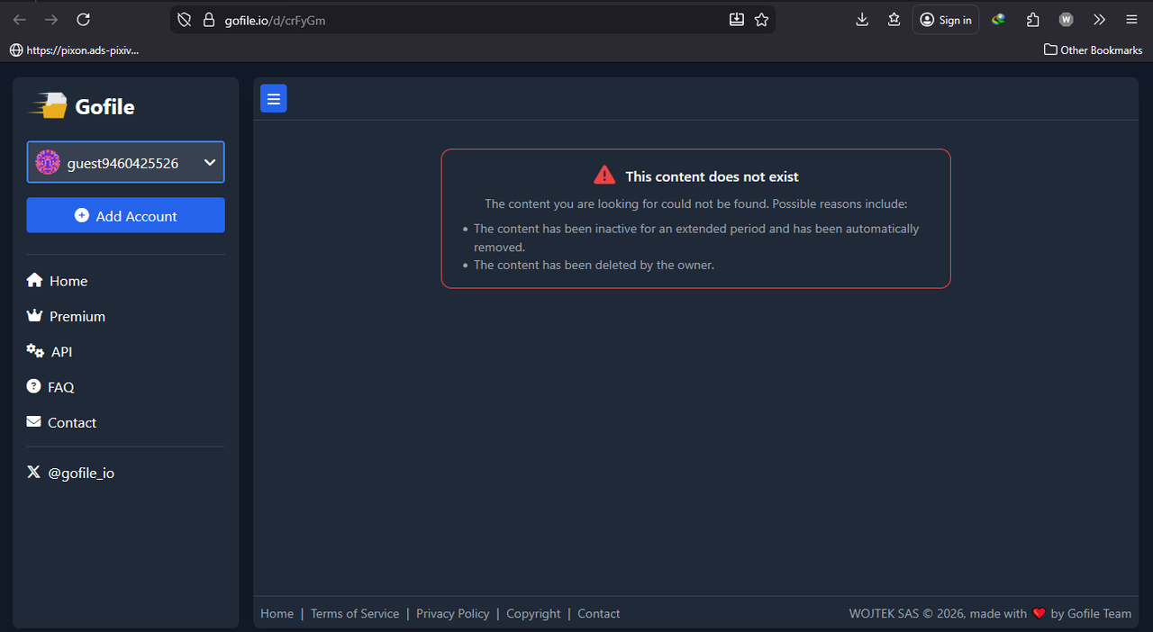Click the red warning triangle icon
1153x632 pixels.
[x=604, y=176]
